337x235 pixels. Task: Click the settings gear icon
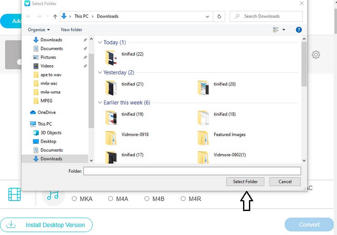[x=316, y=55]
